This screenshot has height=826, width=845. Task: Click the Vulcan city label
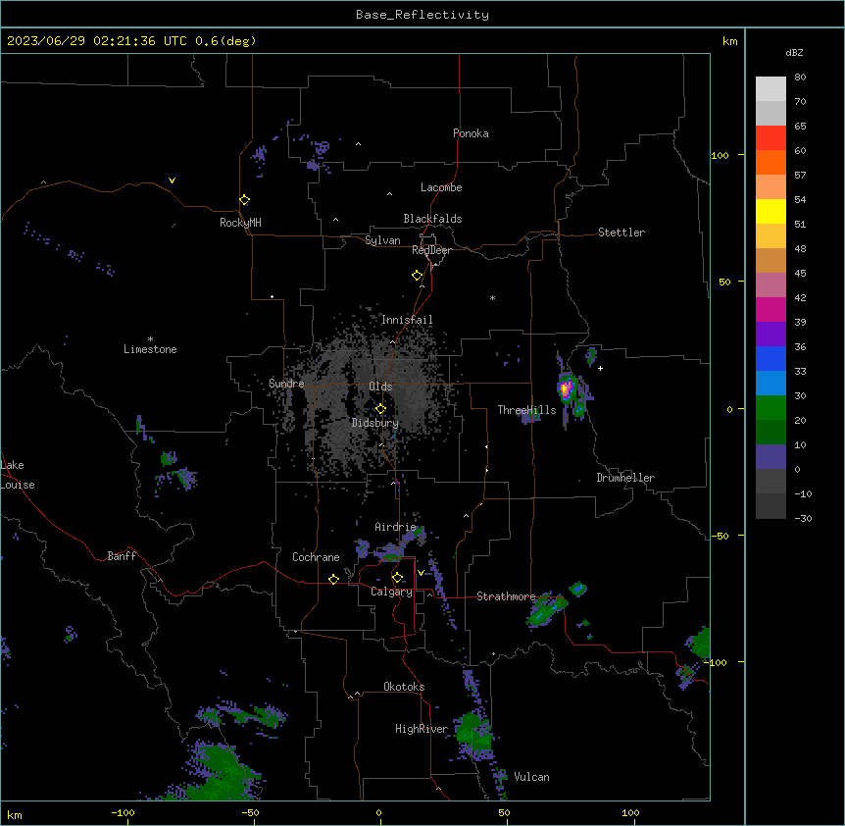pos(532,777)
